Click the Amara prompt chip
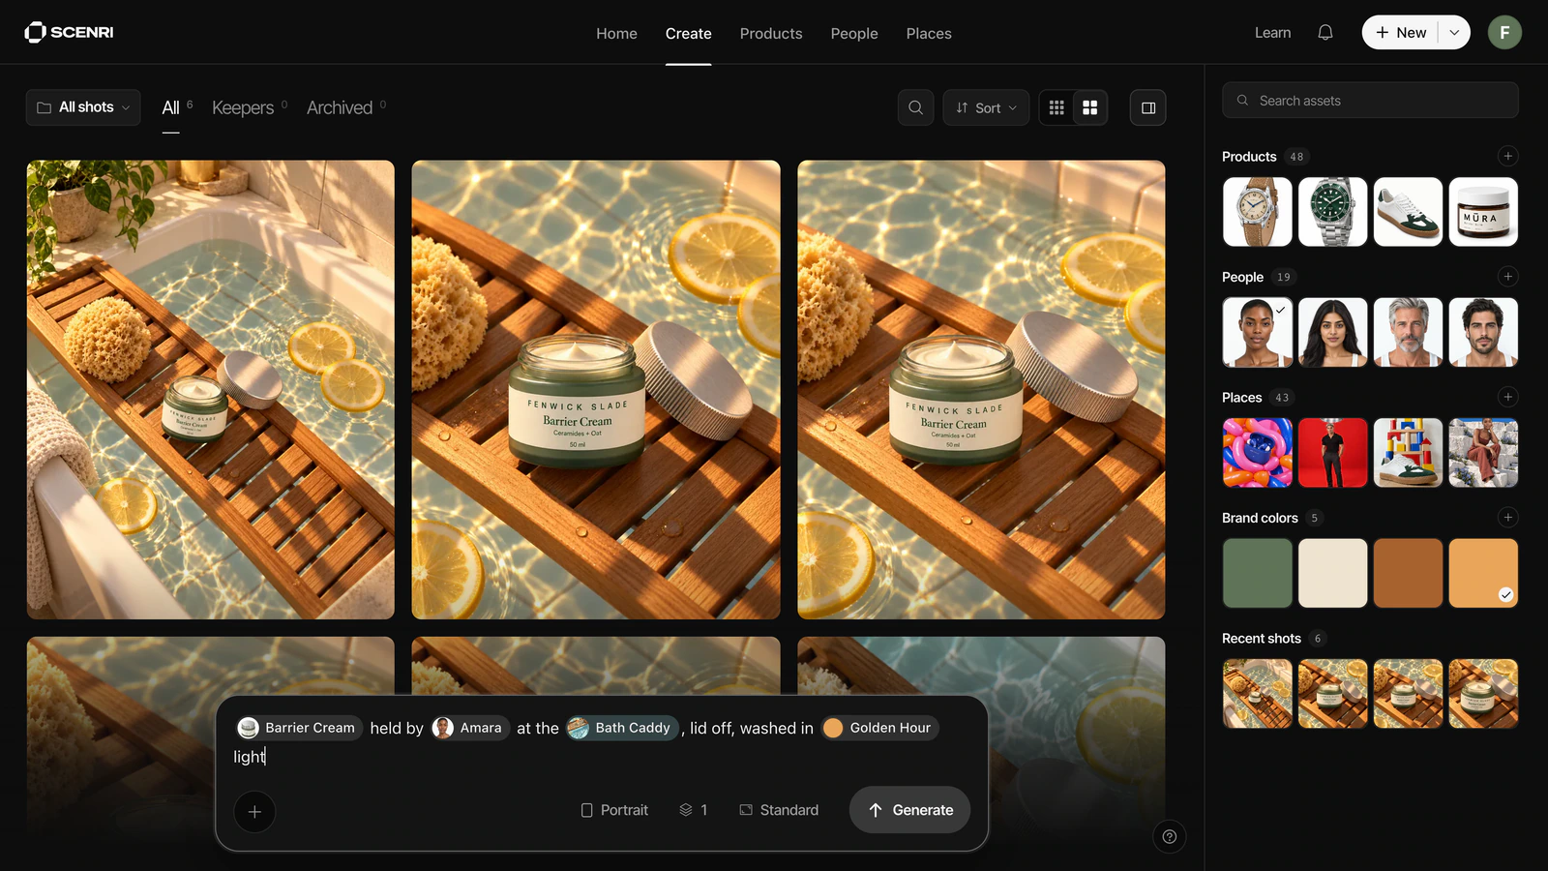The height and width of the screenshot is (871, 1548). point(470,728)
